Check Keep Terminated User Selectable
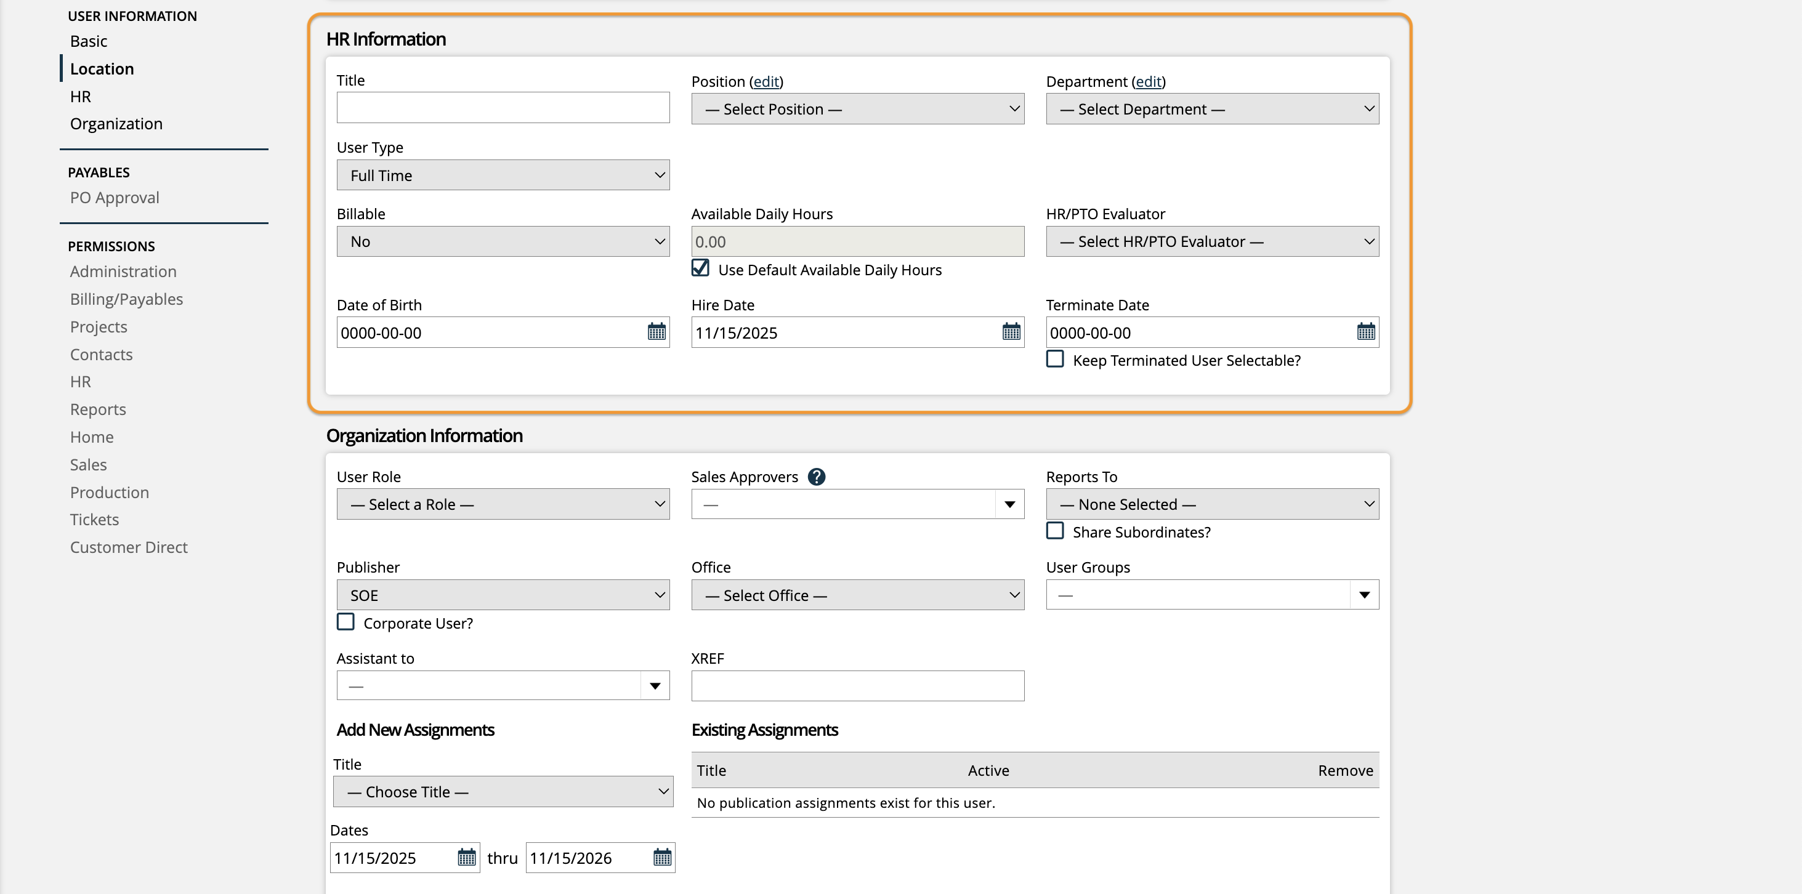 (x=1055, y=360)
